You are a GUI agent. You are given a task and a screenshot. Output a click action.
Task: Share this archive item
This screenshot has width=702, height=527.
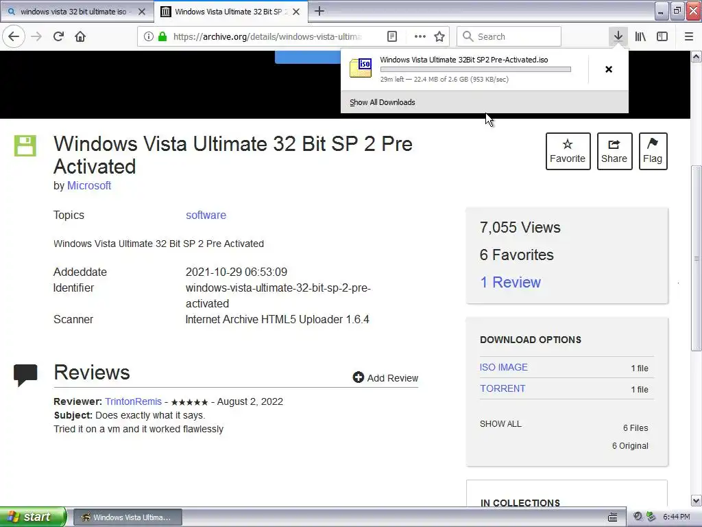click(614, 151)
